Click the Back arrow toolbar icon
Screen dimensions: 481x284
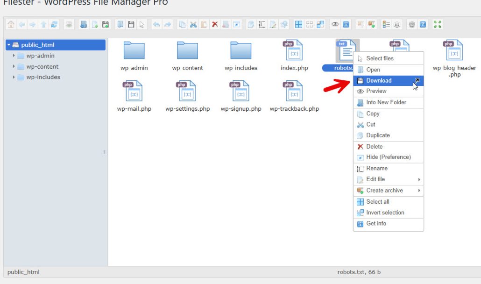(x=22, y=25)
